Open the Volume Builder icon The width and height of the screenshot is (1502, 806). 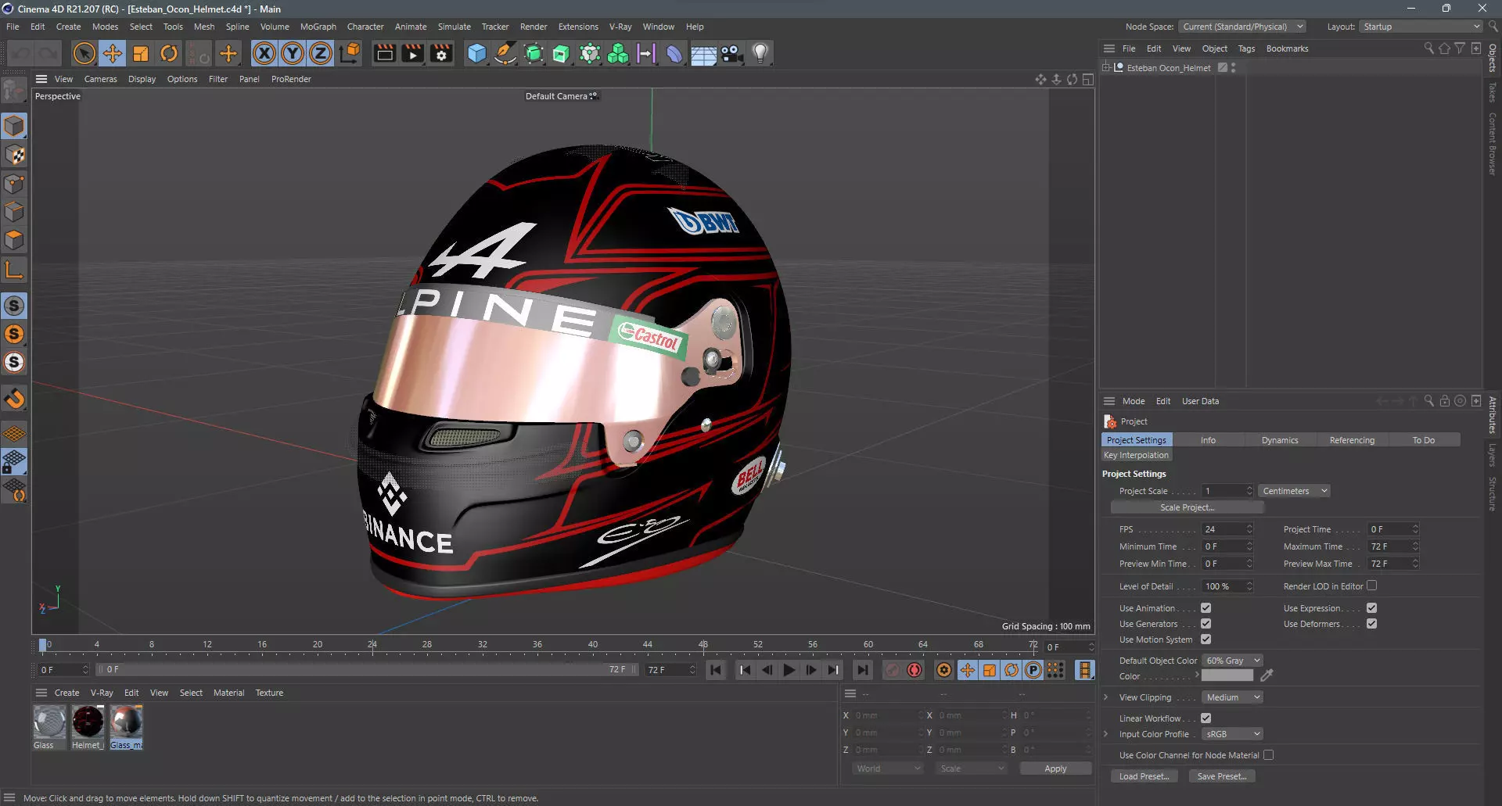point(618,53)
